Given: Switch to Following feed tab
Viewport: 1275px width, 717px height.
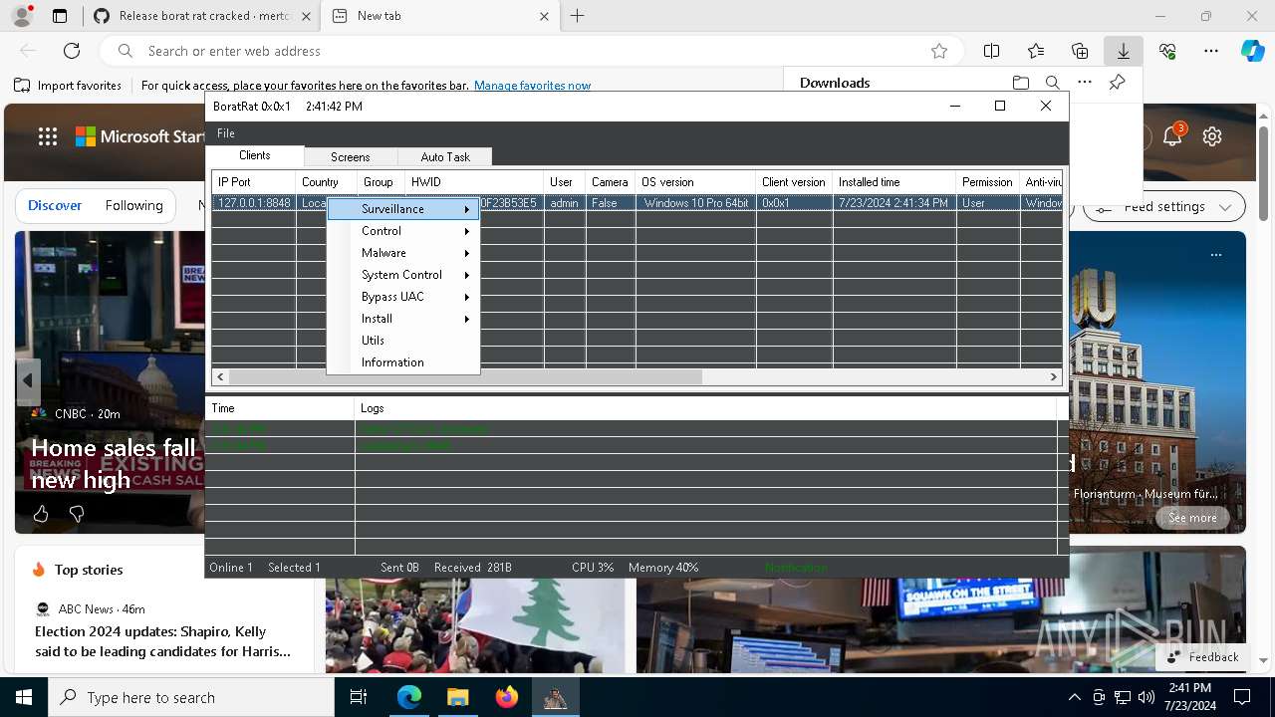Looking at the screenshot, I should (134, 205).
